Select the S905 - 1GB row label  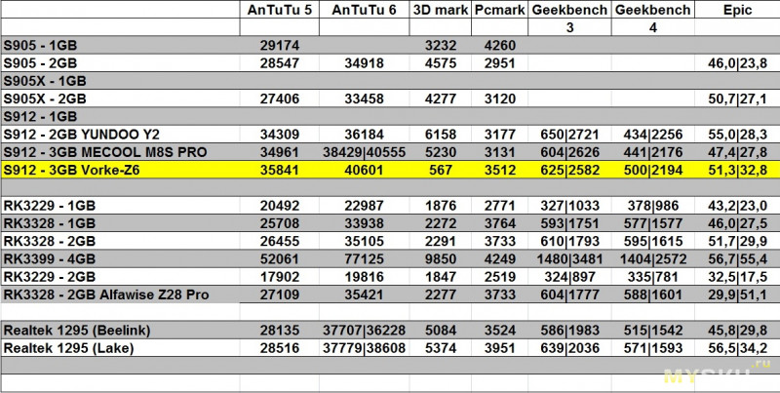click(x=40, y=46)
